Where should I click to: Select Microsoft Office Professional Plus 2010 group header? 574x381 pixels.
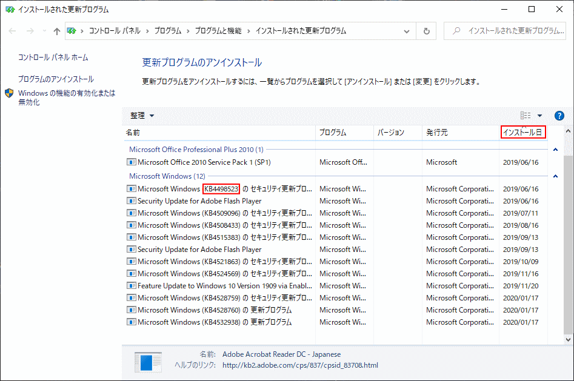[196, 150]
